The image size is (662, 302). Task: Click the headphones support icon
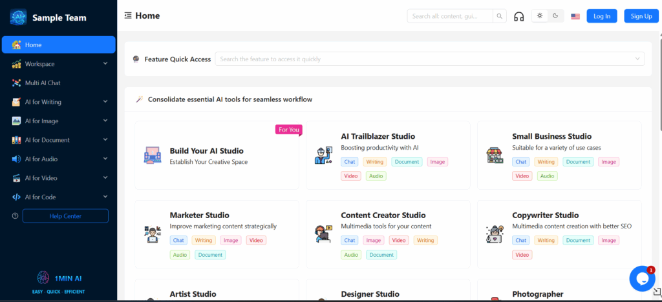click(518, 16)
